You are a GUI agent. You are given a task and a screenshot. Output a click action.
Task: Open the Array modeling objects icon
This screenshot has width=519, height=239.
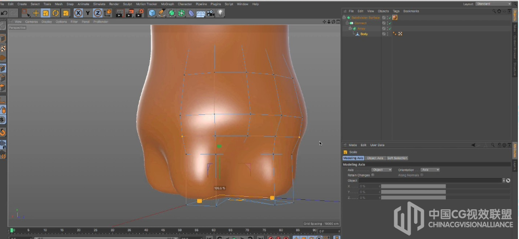point(182,13)
